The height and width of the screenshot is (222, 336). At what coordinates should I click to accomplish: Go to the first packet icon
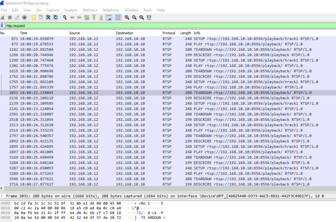coord(94,18)
